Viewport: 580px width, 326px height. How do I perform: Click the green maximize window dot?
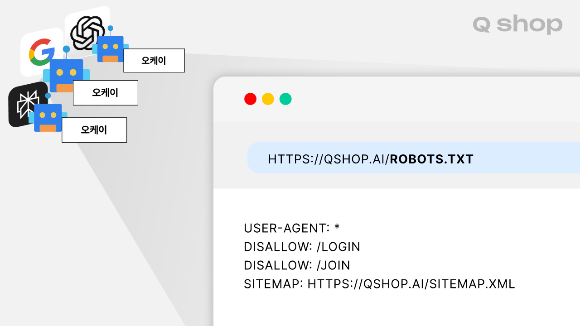[285, 99]
